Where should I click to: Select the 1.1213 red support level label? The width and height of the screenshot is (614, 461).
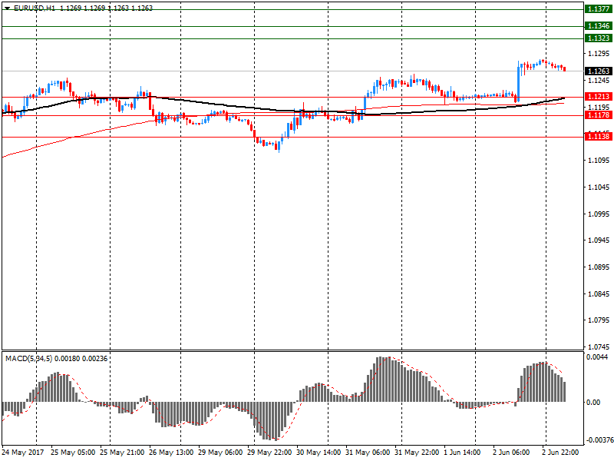pyautogui.click(x=599, y=97)
